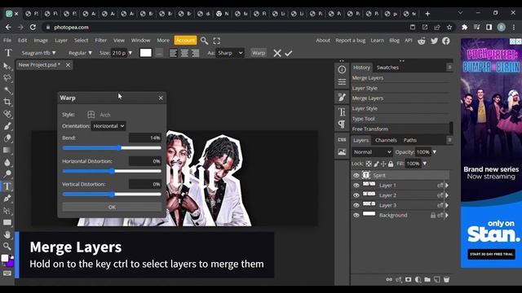This screenshot has height=293, width=522.
Task: Delete layer with trash icon
Action: (x=446, y=279)
